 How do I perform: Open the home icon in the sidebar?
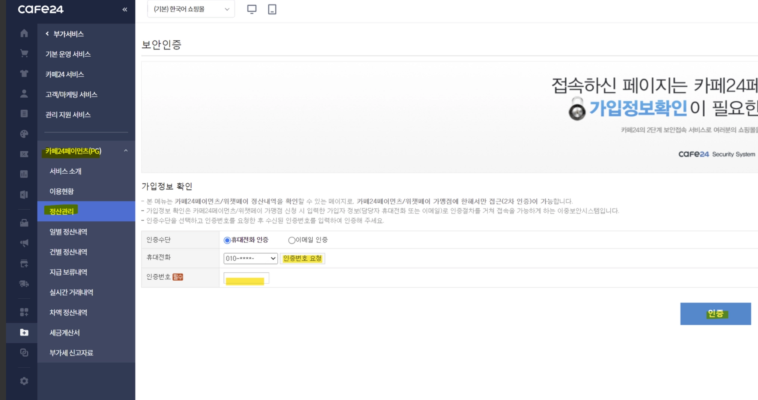[x=24, y=33]
